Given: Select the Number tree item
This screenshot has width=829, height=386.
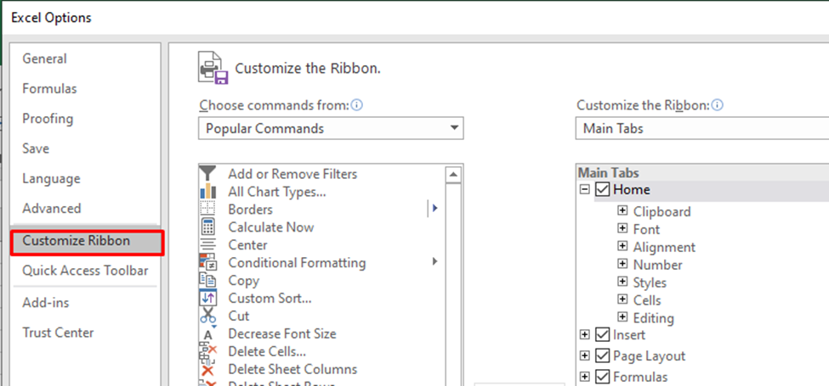Looking at the screenshot, I should click(658, 265).
